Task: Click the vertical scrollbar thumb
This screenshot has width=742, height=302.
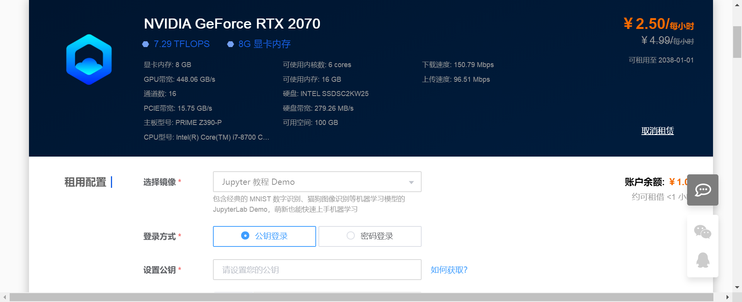Action: [737, 42]
